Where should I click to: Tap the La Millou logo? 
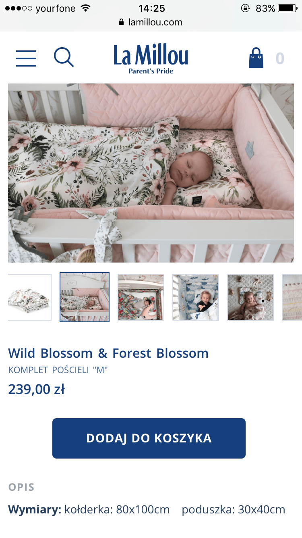coord(151,59)
